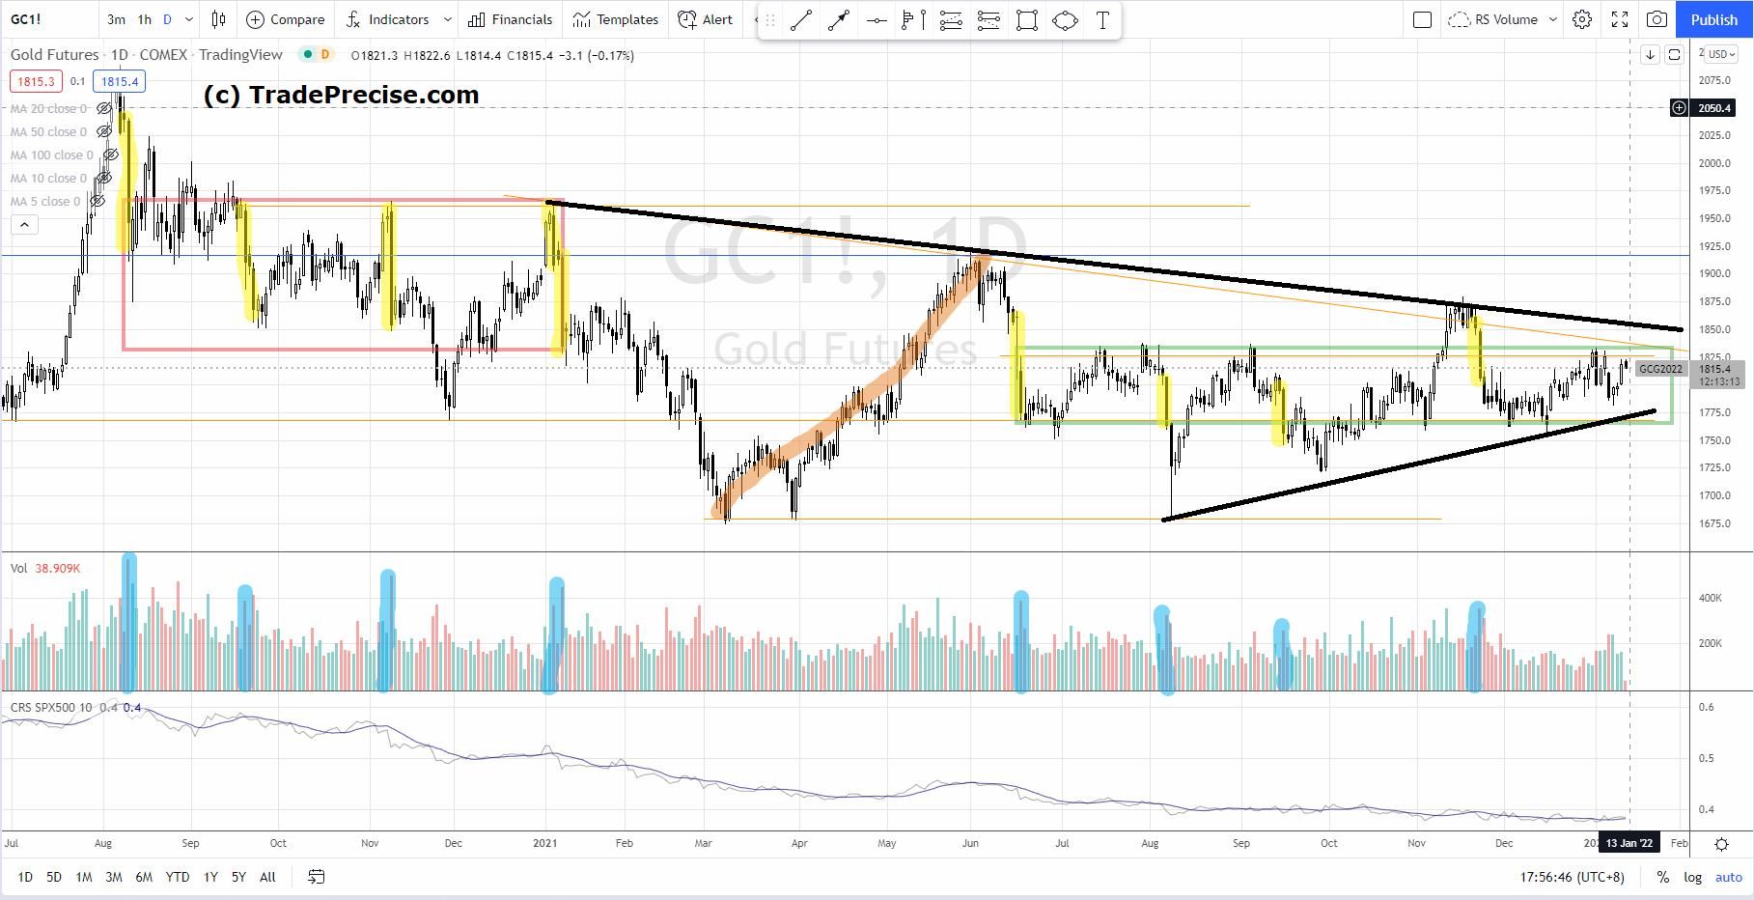Select the Rectangle drawing tool
The image size is (1754, 900).
click(1026, 19)
